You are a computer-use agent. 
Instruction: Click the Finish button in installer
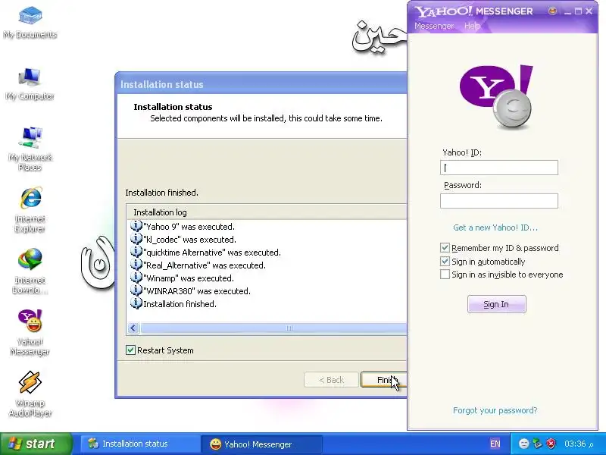point(384,380)
